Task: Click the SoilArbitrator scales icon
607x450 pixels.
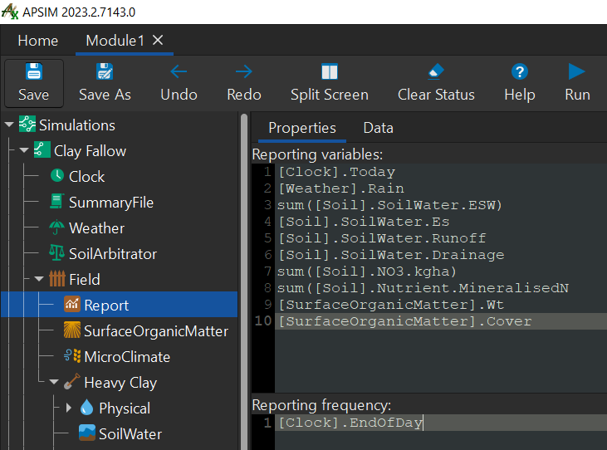Action: (56, 252)
